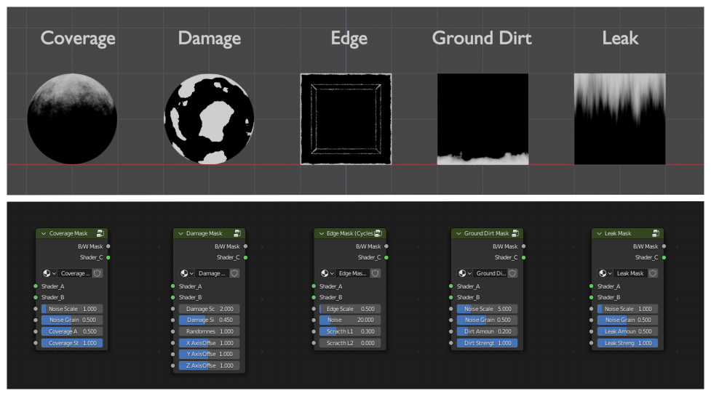
Task: Click the Coverage A slider in Coverage Mask
Action: point(72,331)
